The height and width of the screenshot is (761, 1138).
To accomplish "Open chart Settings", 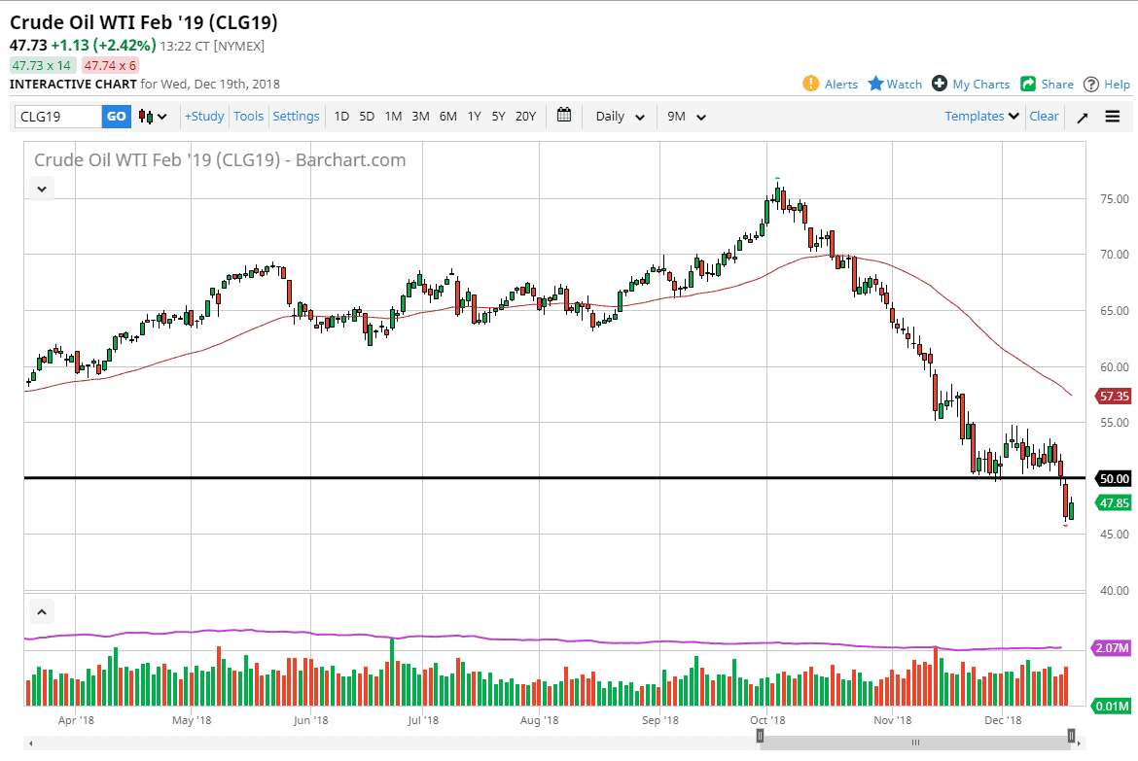I will (x=296, y=116).
